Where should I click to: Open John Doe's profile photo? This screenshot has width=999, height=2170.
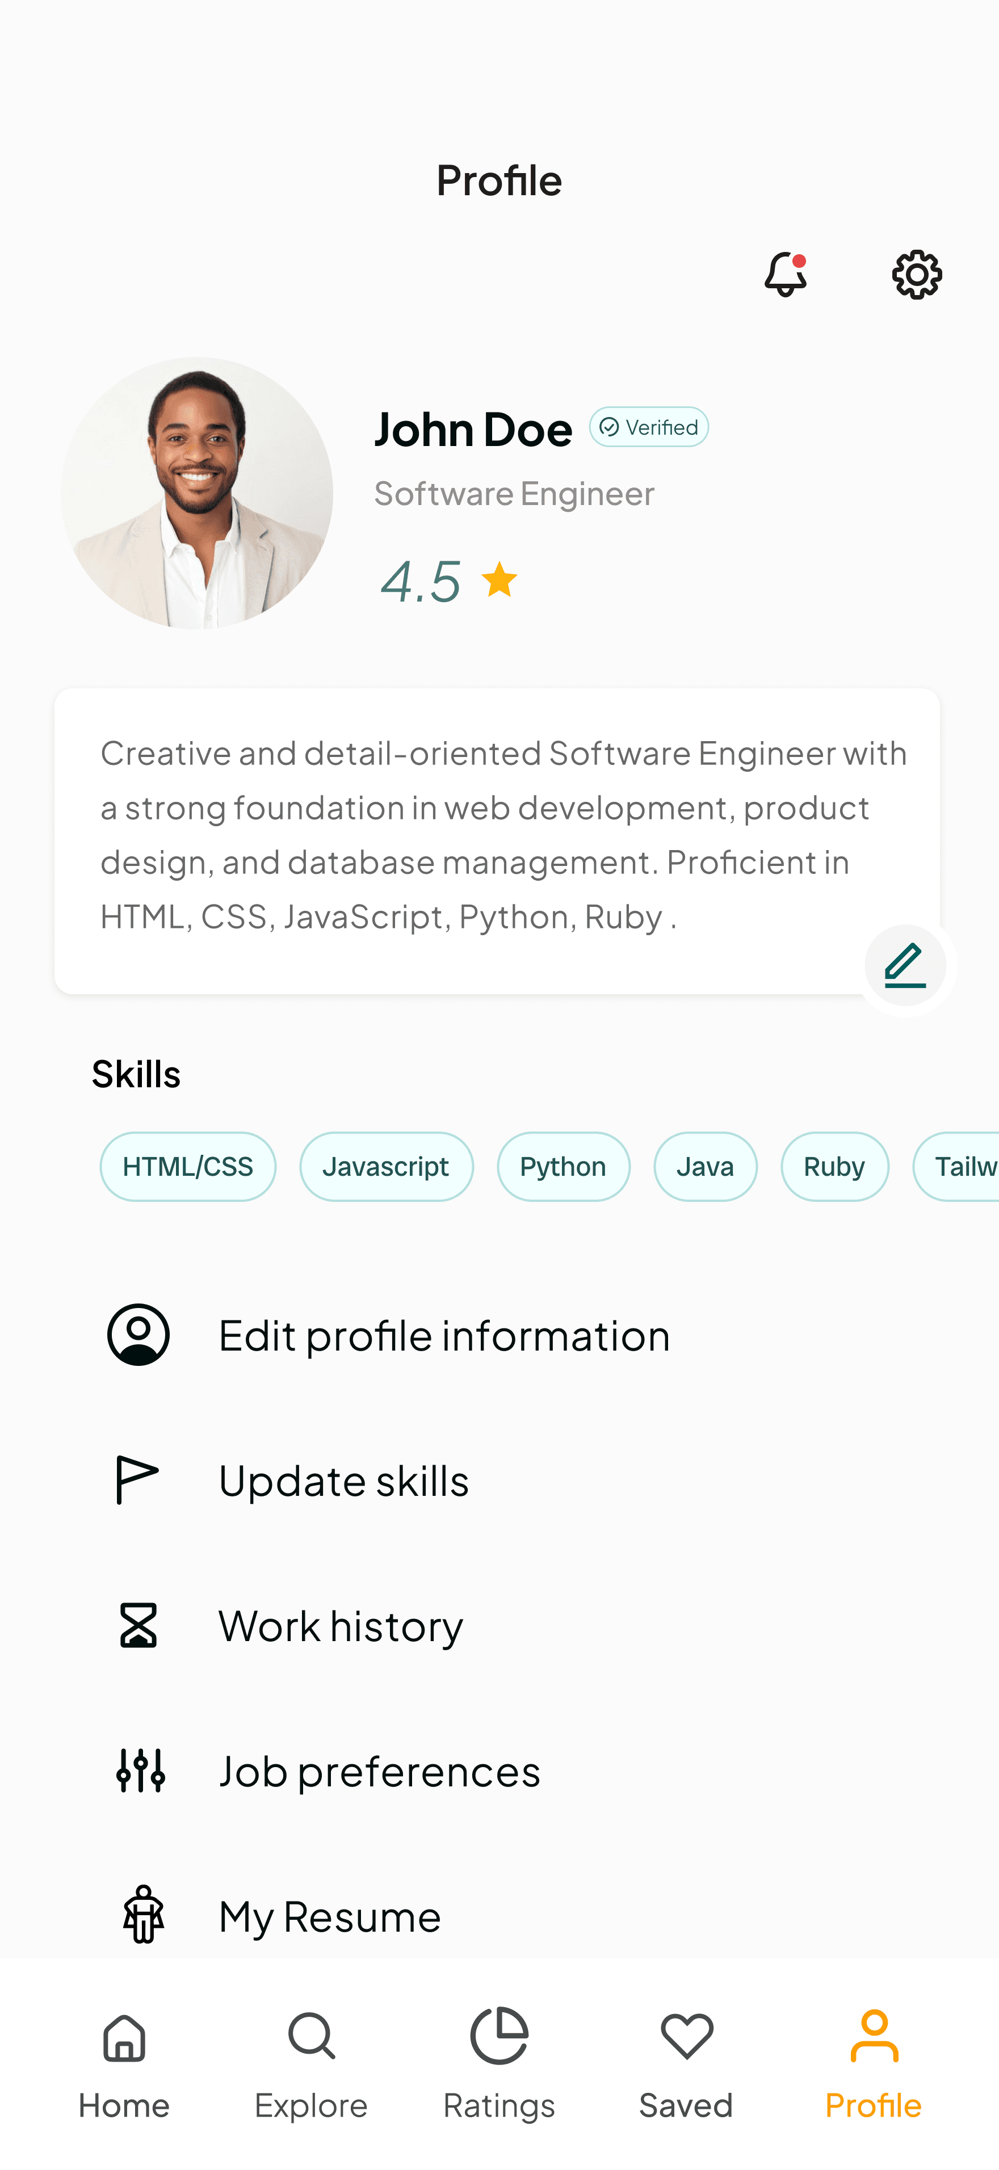click(196, 493)
